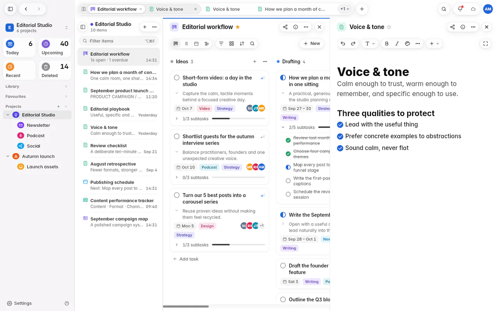
Task: Open the cloud sync status
Action: (x=473, y=9)
